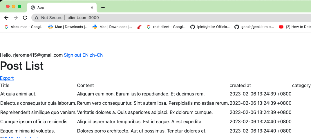Reload the page with the refresh icon

pyautogui.click(x=25, y=18)
